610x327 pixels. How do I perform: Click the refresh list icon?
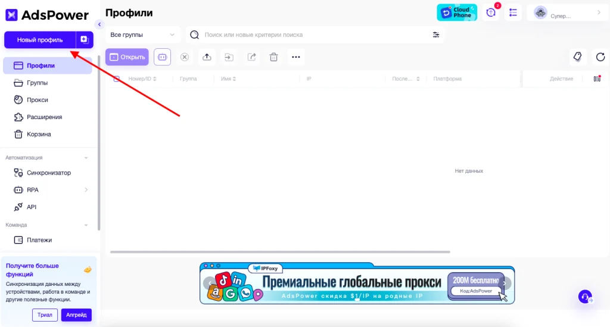pyautogui.click(x=600, y=57)
